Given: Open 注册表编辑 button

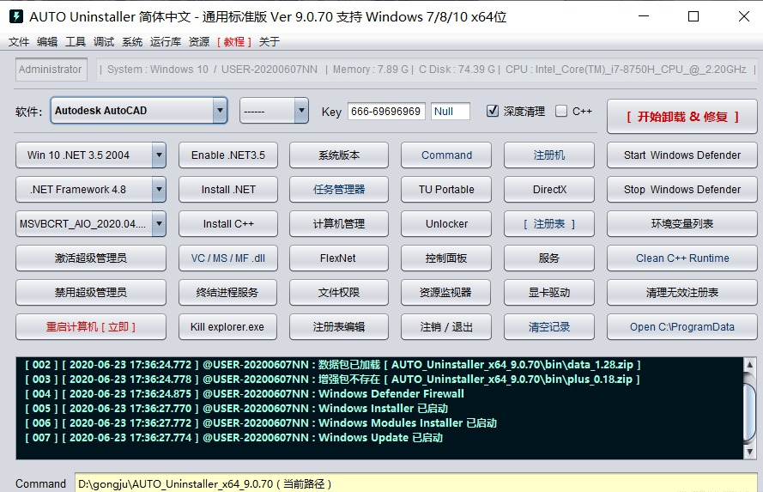Looking at the screenshot, I should [339, 326].
